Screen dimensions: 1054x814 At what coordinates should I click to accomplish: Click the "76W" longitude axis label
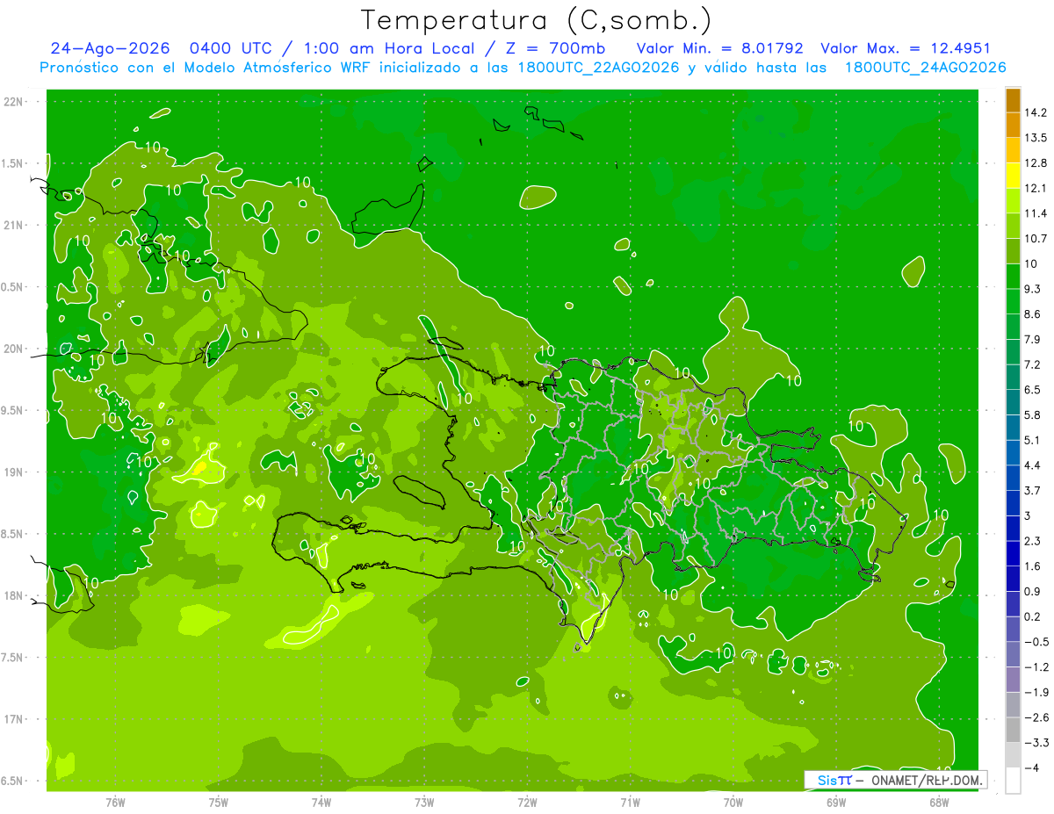[x=115, y=802]
